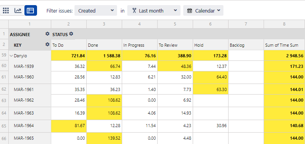The width and height of the screenshot is (305, 144).
Task: Open the KEY field gear settings
Action: [47, 44]
